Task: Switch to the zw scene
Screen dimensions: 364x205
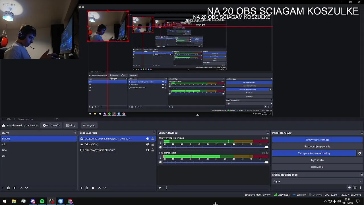Action: coord(39,156)
